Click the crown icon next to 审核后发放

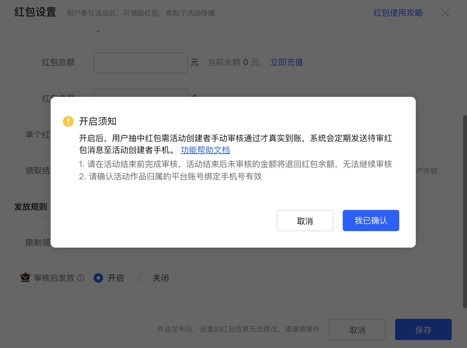click(25, 277)
